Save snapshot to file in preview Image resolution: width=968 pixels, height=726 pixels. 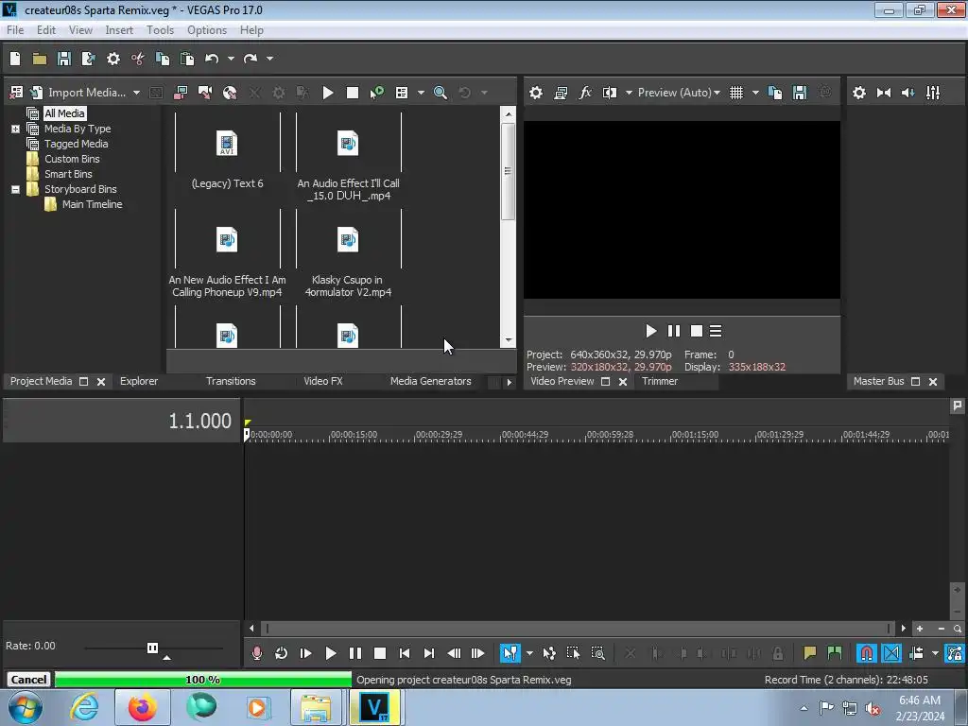[800, 93]
